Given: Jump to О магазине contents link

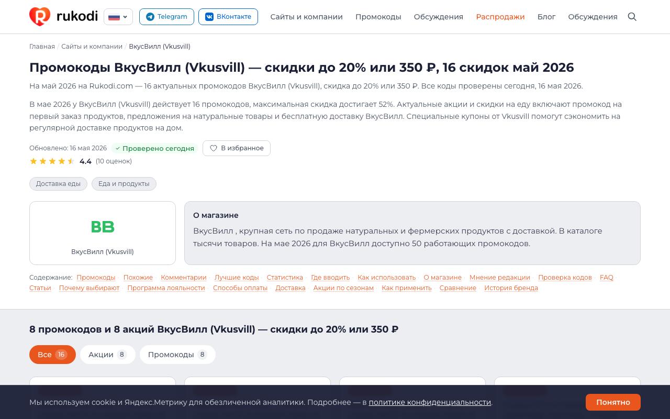Looking at the screenshot, I should point(443,278).
